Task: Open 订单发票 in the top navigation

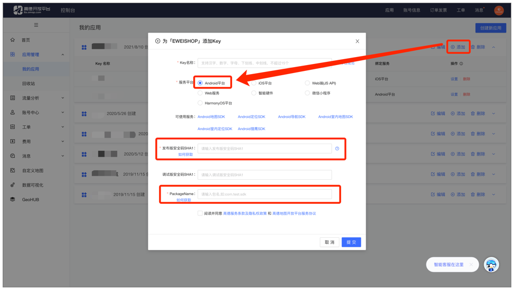Action: [439, 10]
